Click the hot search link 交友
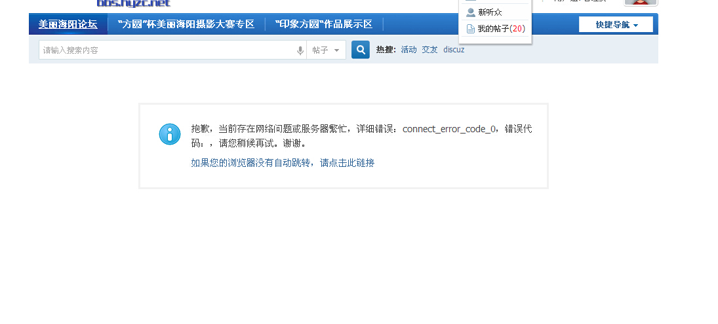The width and height of the screenshot is (718, 324). (x=429, y=50)
